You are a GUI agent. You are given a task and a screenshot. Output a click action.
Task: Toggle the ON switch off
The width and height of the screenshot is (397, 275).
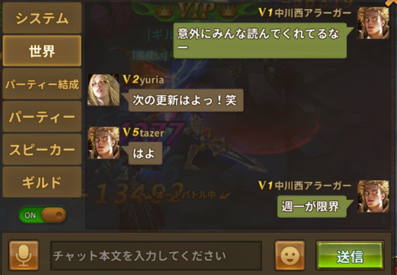click(x=43, y=215)
